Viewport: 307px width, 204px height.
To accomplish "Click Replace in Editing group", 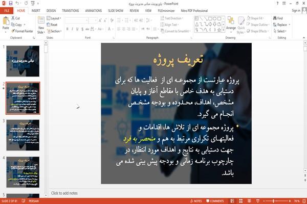I will pyautogui.click(x=281, y=24).
